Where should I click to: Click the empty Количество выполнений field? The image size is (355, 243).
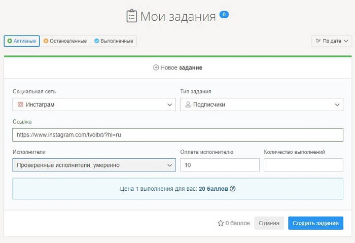[303, 165]
